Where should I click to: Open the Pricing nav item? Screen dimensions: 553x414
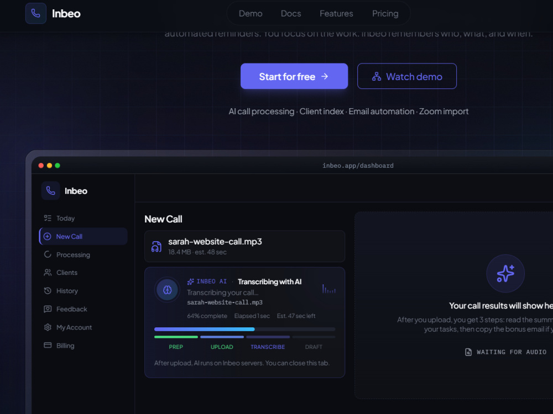coord(385,13)
